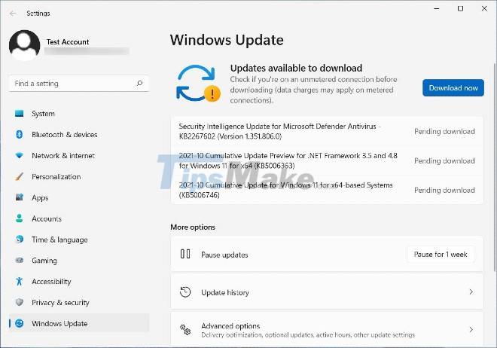Click the More options heading
The width and height of the screenshot is (497, 348).
(x=193, y=227)
